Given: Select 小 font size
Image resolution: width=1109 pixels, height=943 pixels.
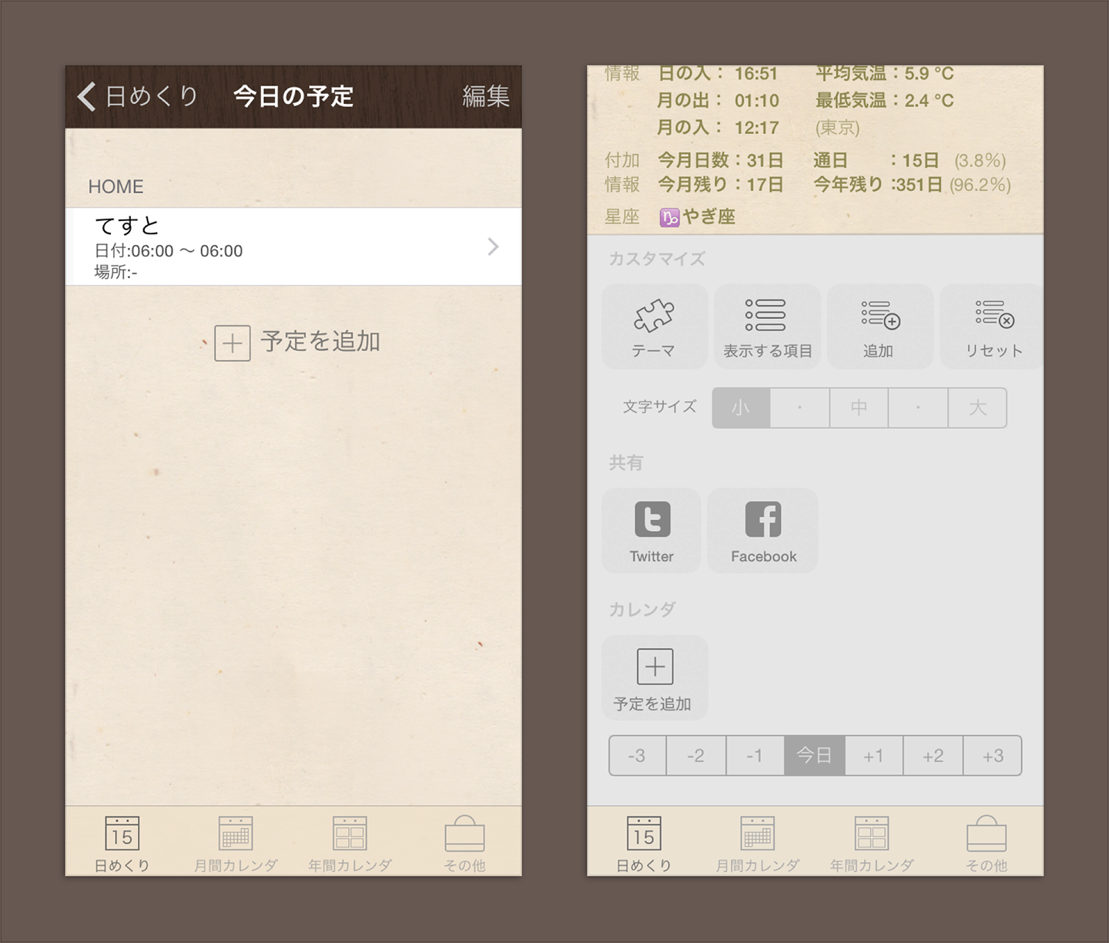Looking at the screenshot, I should pos(741,408).
